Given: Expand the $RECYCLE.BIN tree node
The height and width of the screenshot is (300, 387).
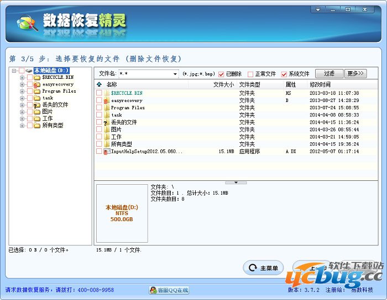Looking at the screenshot, I should [22, 78].
